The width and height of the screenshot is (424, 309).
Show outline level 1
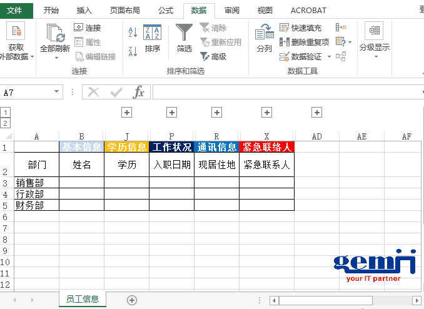(5, 113)
